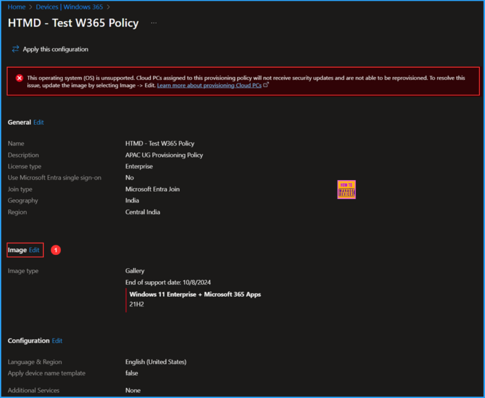Screen dimensions: 485x398
Task: Click the Description label
Action: (23, 155)
